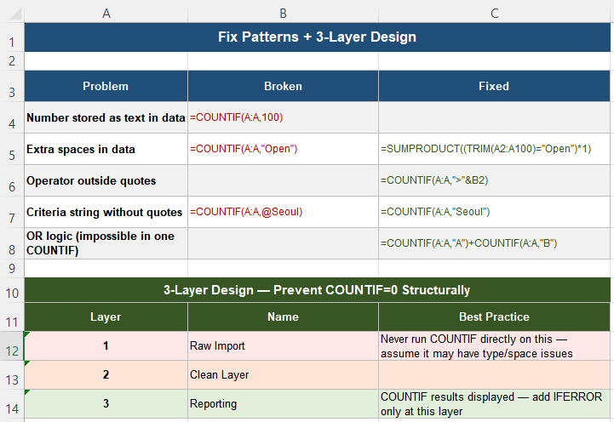The image size is (614, 422).
Task: Select the =COUNTIF(A:A,">"&B2) cell
Action: pos(495,180)
